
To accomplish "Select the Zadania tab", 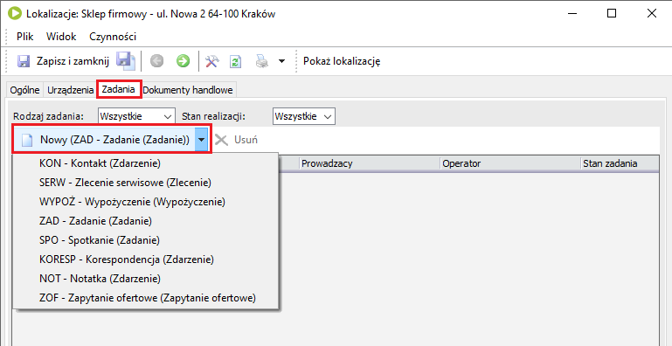I will click(119, 90).
